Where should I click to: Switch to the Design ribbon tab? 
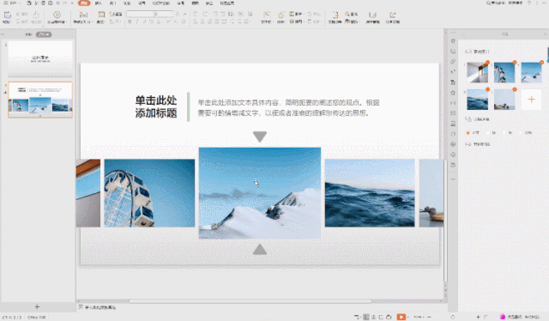click(112, 3)
